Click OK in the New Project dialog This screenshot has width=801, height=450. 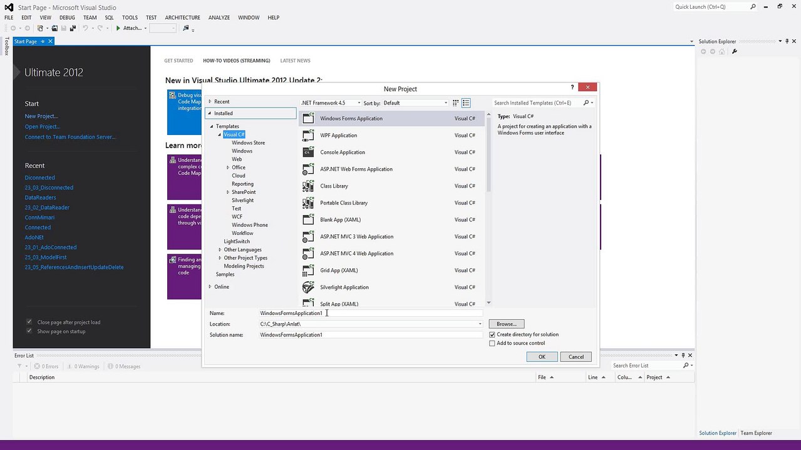(542, 357)
